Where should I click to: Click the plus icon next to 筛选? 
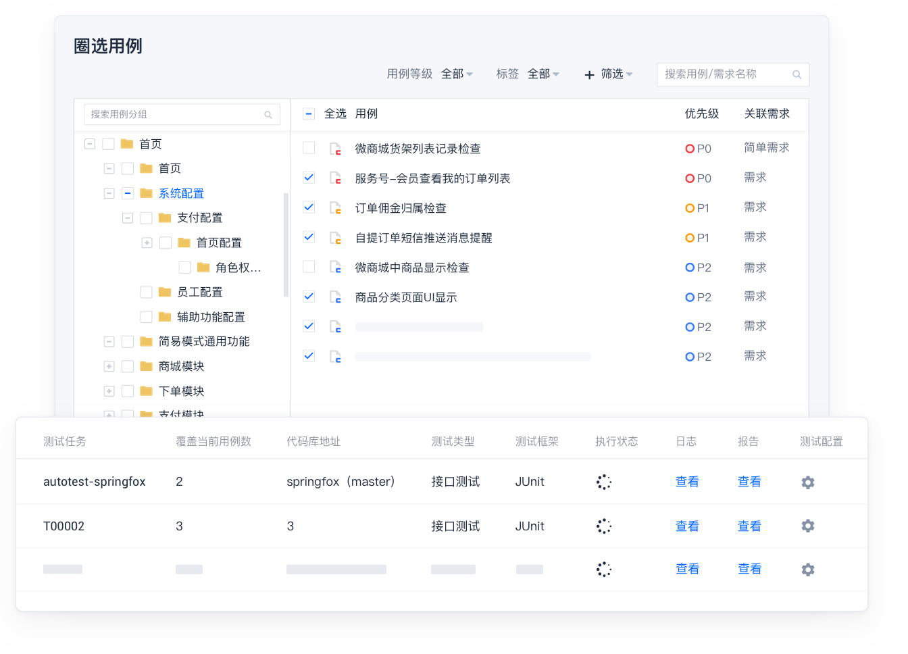pos(589,75)
